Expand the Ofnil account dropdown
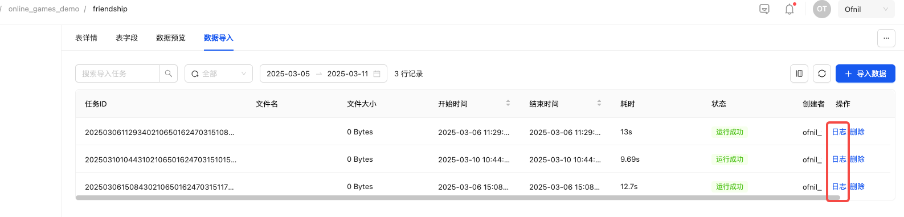 [866, 9]
